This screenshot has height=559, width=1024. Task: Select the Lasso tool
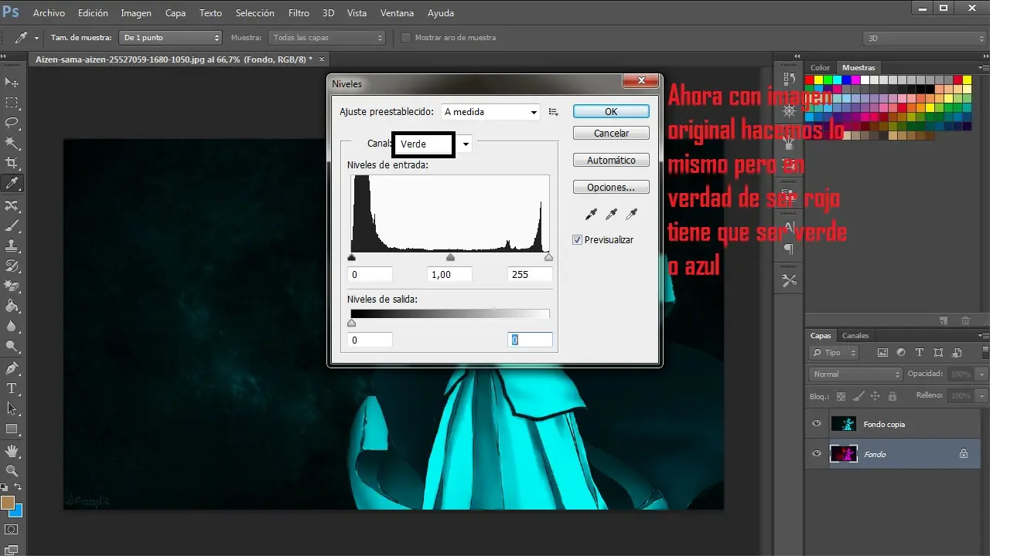[x=12, y=123]
